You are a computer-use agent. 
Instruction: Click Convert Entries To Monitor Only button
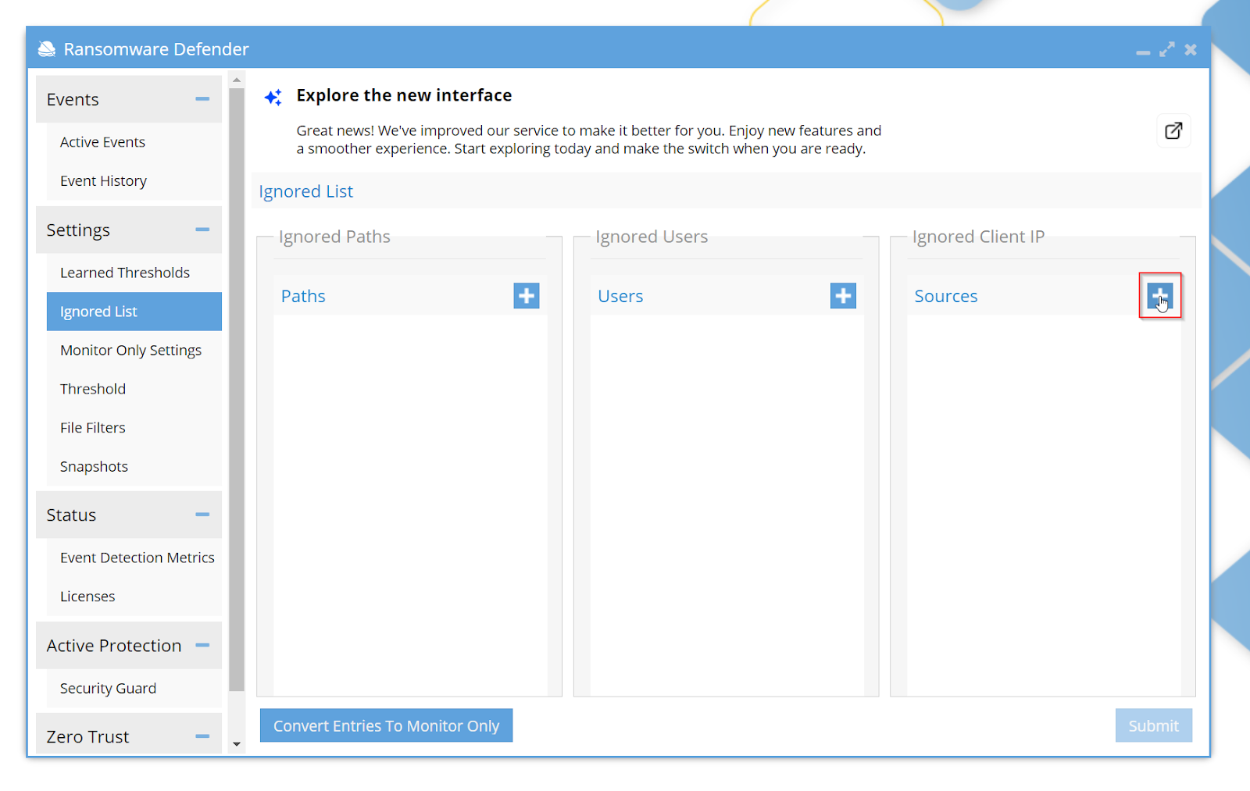(386, 725)
